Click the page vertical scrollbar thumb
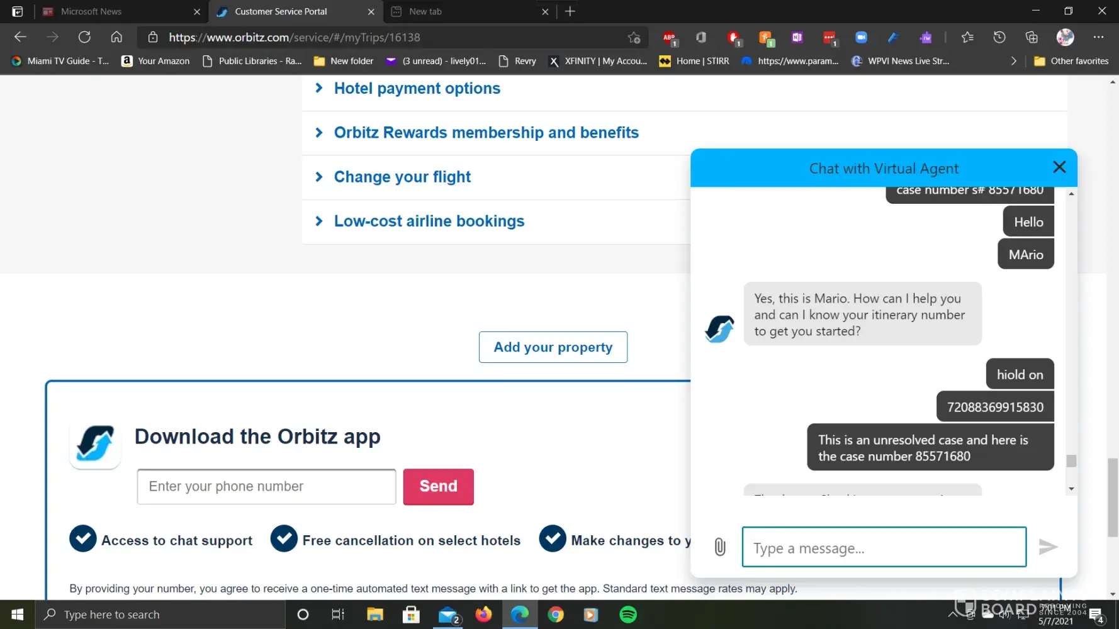The height and width of the screenshot is (629, 1119). (1113, 497)
